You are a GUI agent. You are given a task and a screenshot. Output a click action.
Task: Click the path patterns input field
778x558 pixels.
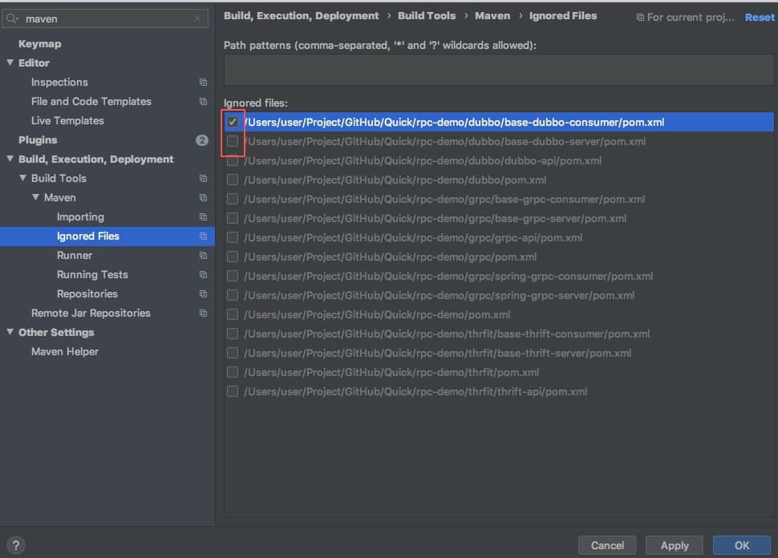pyautogui.click(x=498, y=70)
